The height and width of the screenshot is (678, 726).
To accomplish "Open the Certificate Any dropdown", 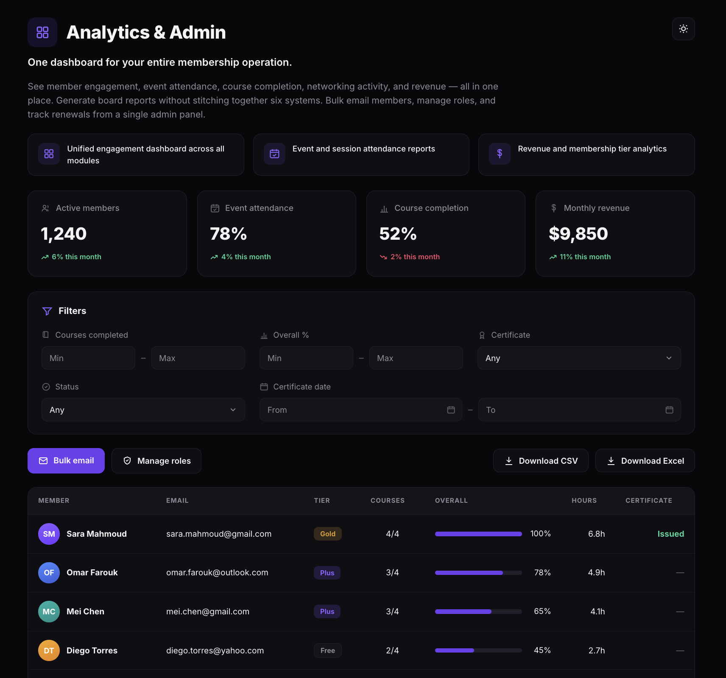I will 579,358.
